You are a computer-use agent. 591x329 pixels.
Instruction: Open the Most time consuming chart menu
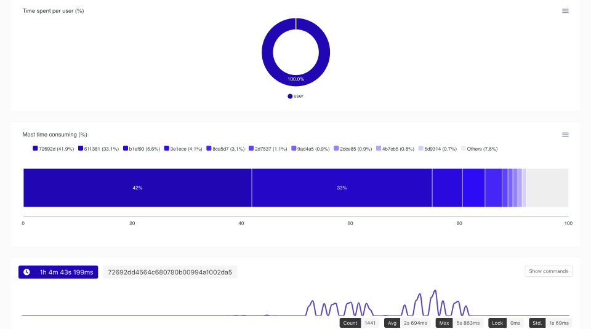pos(565,135)
